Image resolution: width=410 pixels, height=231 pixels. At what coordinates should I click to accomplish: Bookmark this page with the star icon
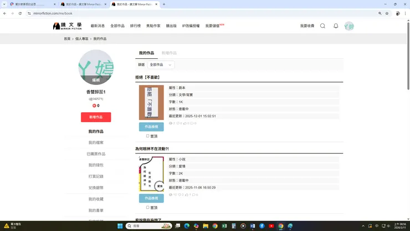click(x=387, y=13)
